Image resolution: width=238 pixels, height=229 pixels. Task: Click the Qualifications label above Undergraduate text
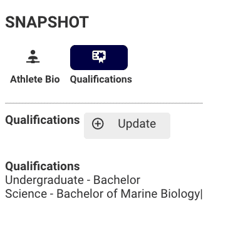coord(43,166)
